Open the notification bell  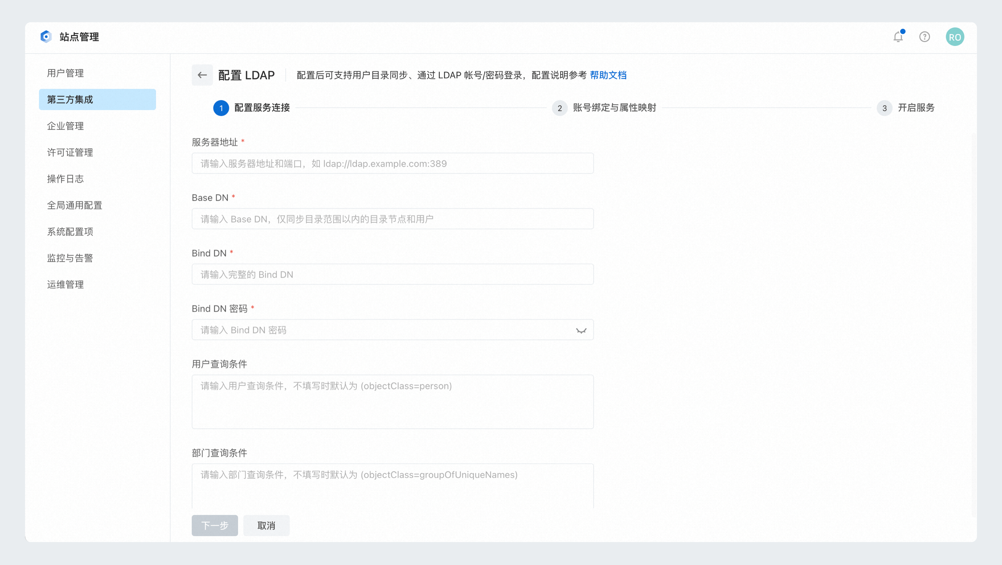[898, 37]
